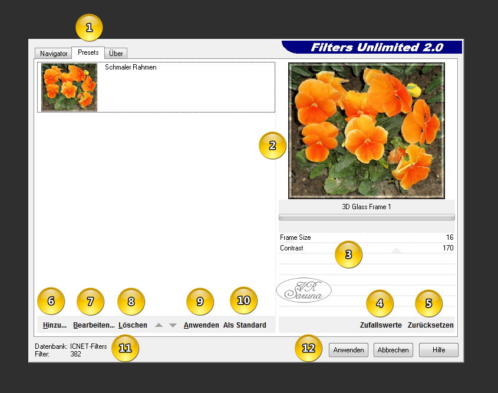Click the Schmaler Rahmen preset name
The width and height of the screenshot is (498, 393).
130,67
